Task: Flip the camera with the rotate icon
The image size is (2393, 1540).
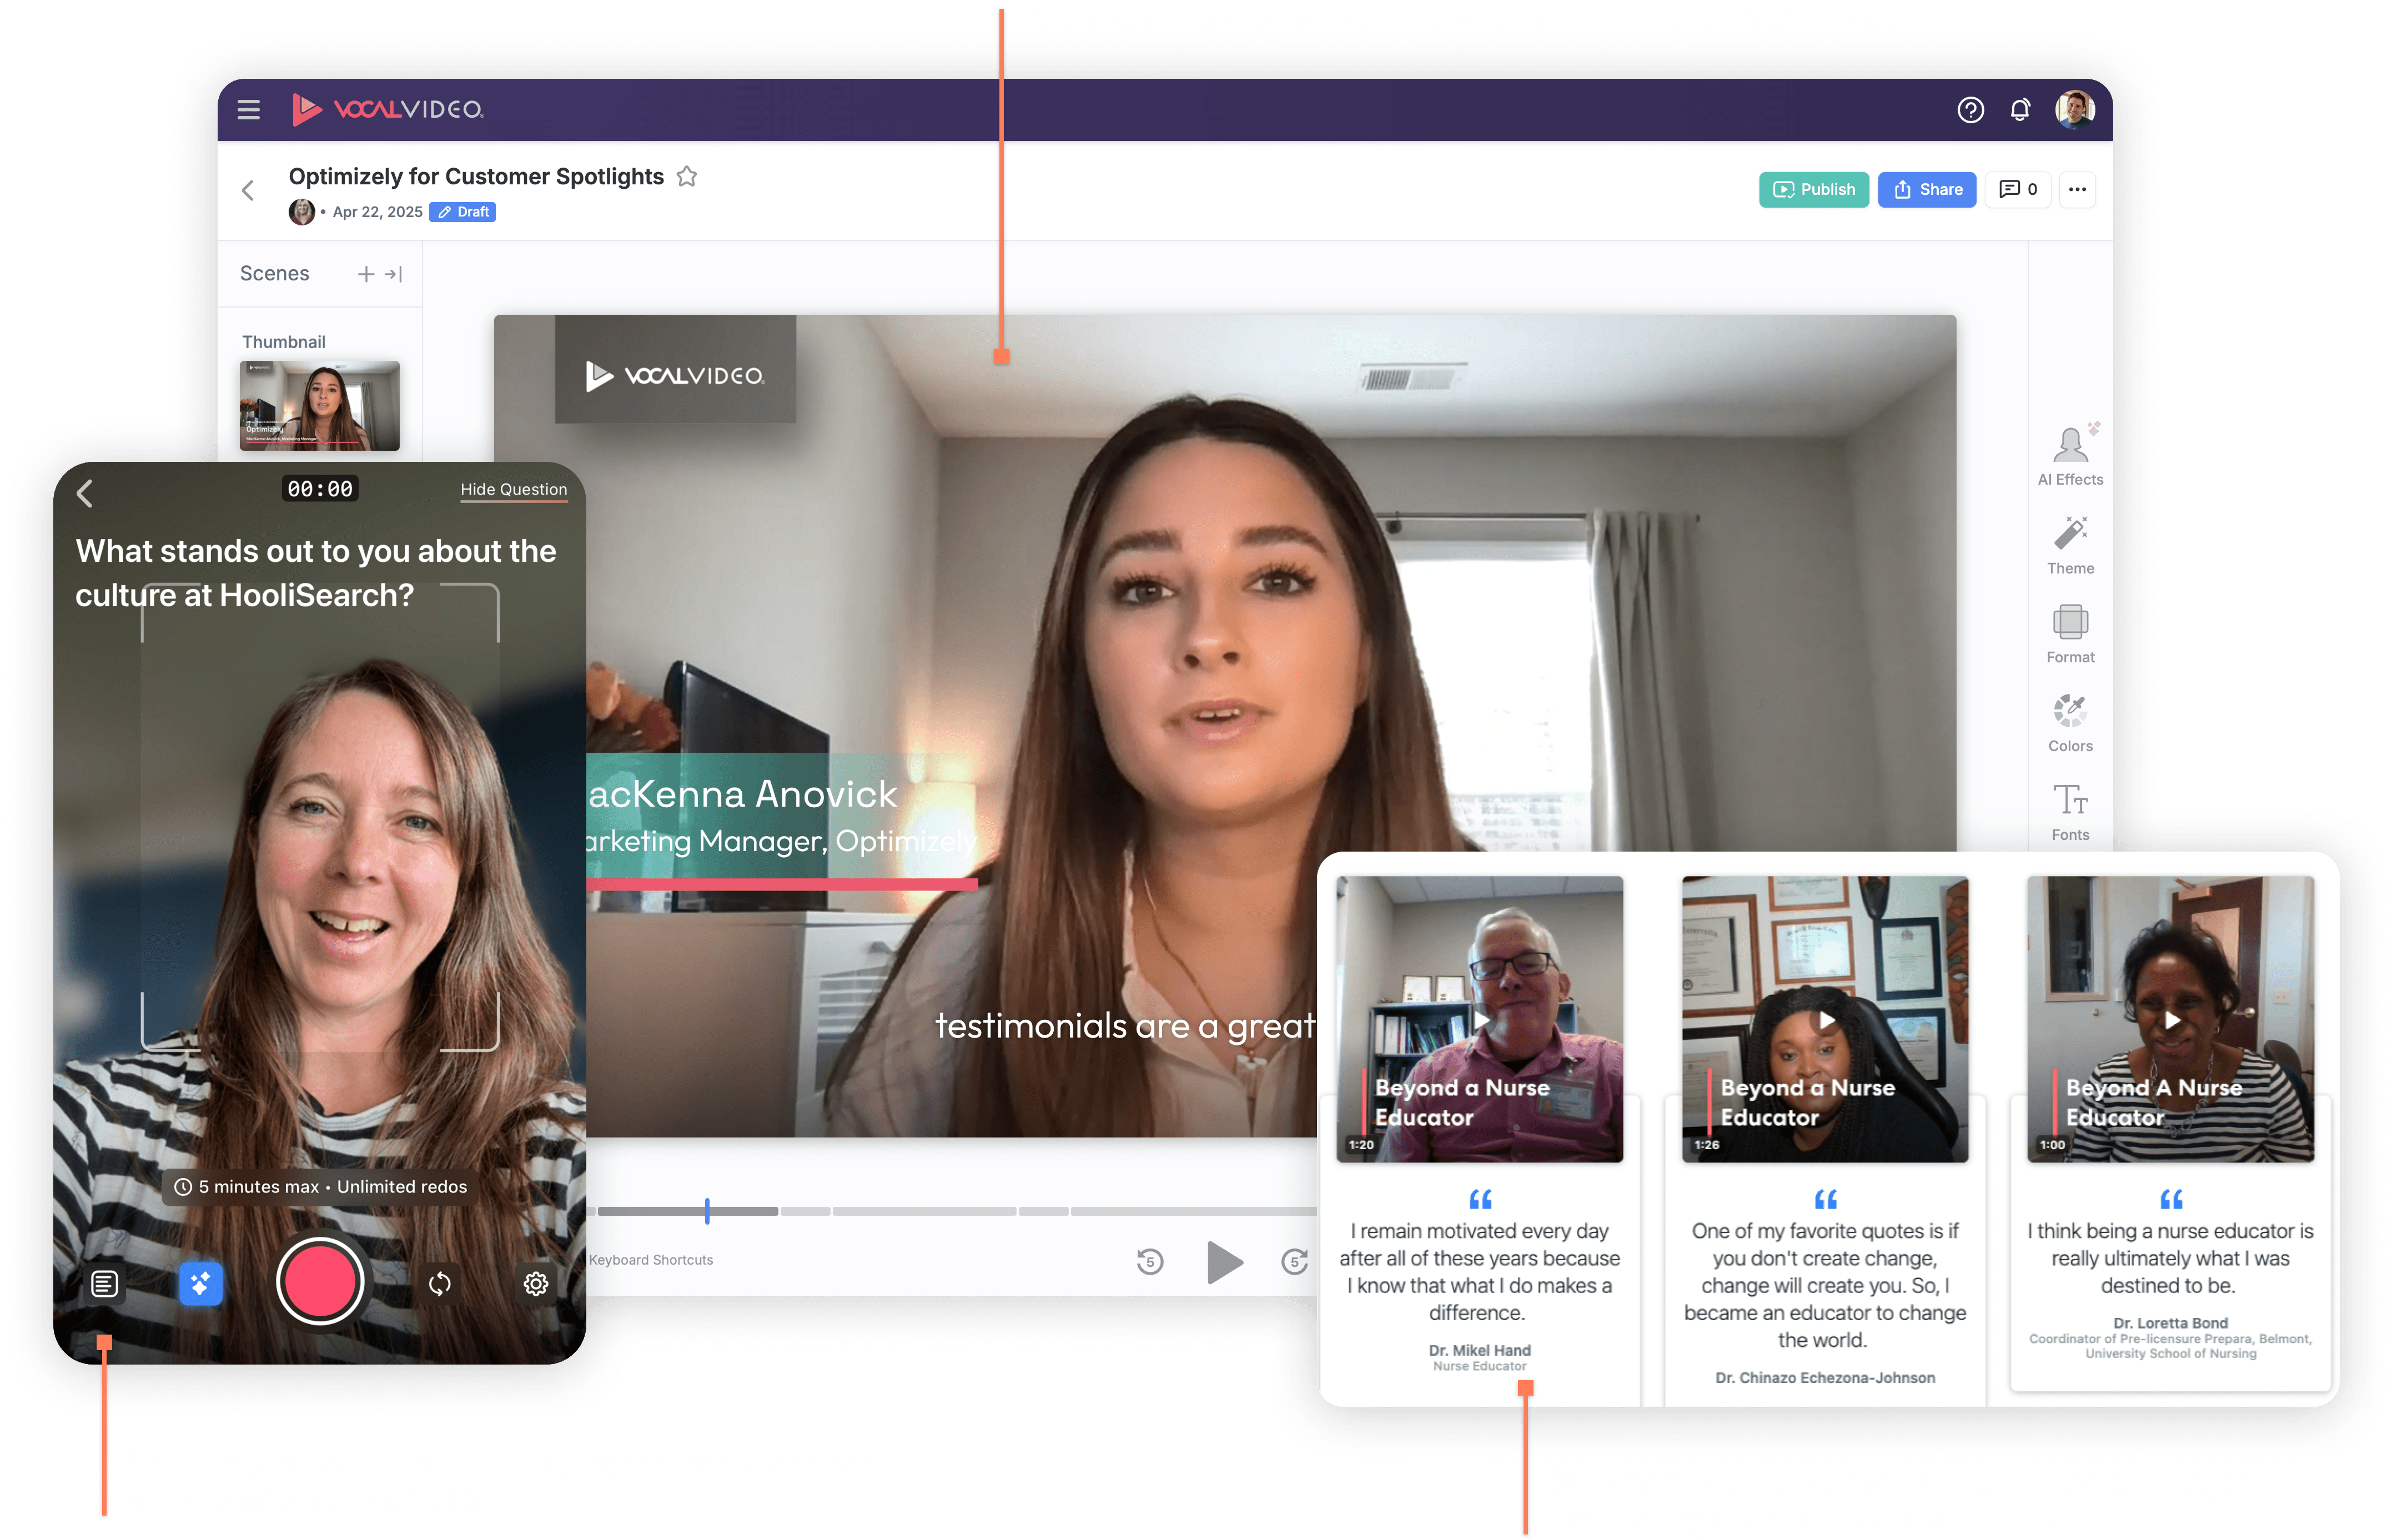Action: pos(440,1284)
